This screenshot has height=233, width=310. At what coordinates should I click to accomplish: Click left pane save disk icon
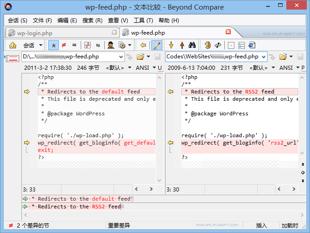point(157,57)
